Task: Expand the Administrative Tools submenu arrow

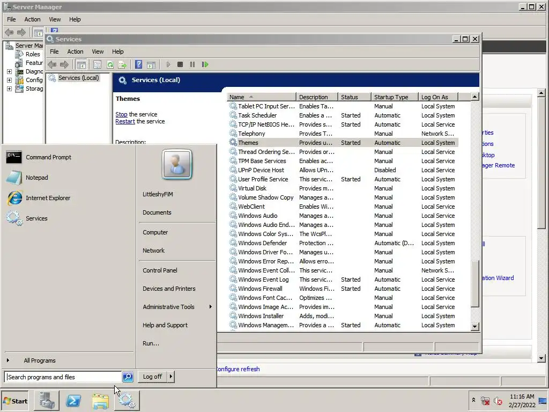Action: (x=210, y=307)
